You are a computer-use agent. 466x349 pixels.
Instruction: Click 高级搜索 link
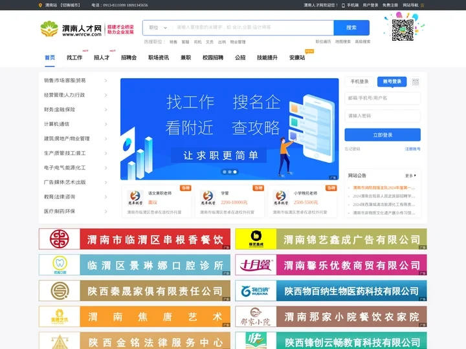362,42
